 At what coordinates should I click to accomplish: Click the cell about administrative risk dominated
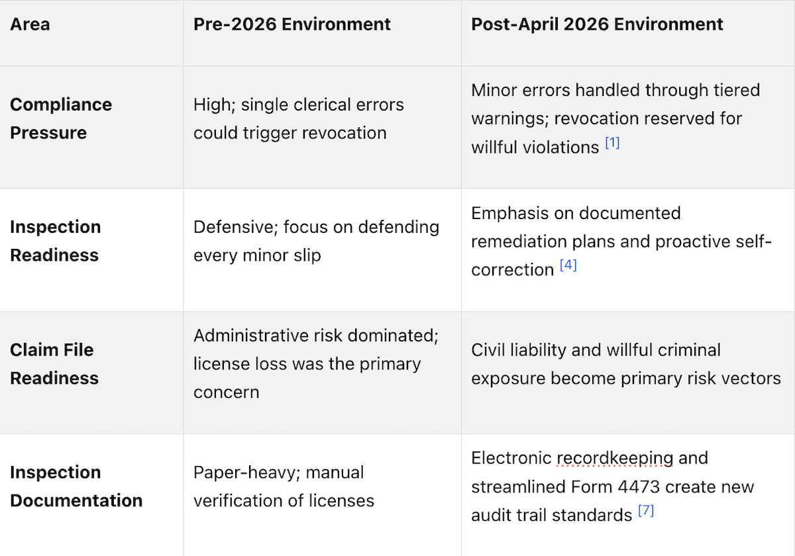click(x=322, y=373)
